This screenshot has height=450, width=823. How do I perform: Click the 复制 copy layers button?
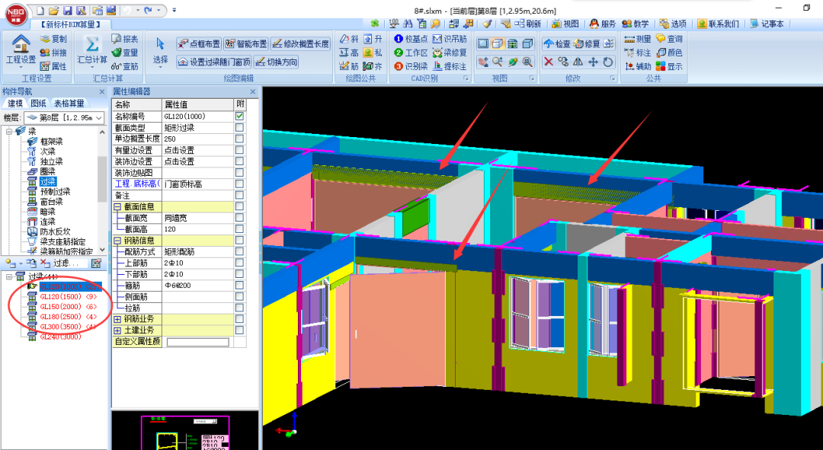[53, 39]
